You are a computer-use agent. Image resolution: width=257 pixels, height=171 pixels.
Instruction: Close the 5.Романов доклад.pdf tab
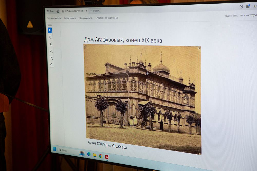[86, 11]
